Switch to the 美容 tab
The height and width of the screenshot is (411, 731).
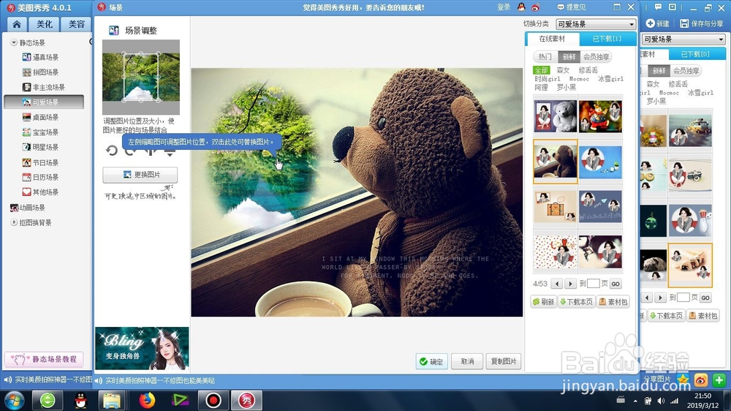tap(77, 24)
